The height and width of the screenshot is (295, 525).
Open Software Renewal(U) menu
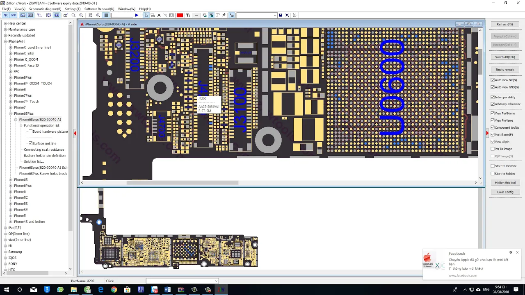[x=99, y=9]
